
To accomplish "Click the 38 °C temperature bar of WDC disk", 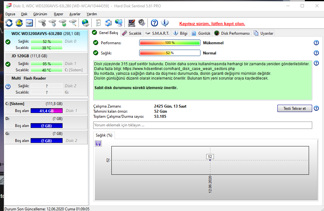I will (47, 48).
